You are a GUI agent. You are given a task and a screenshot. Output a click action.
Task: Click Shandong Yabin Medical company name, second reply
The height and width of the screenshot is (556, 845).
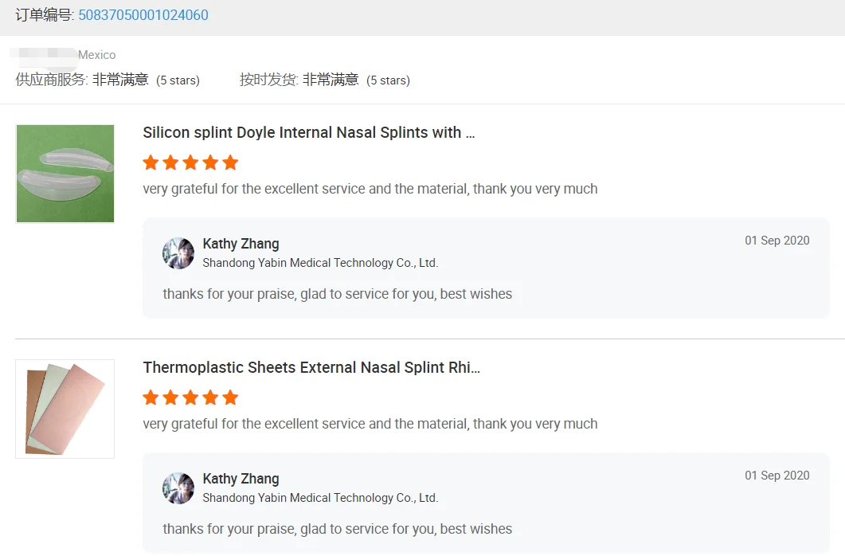pyautogui.click(x=321, y=498)
